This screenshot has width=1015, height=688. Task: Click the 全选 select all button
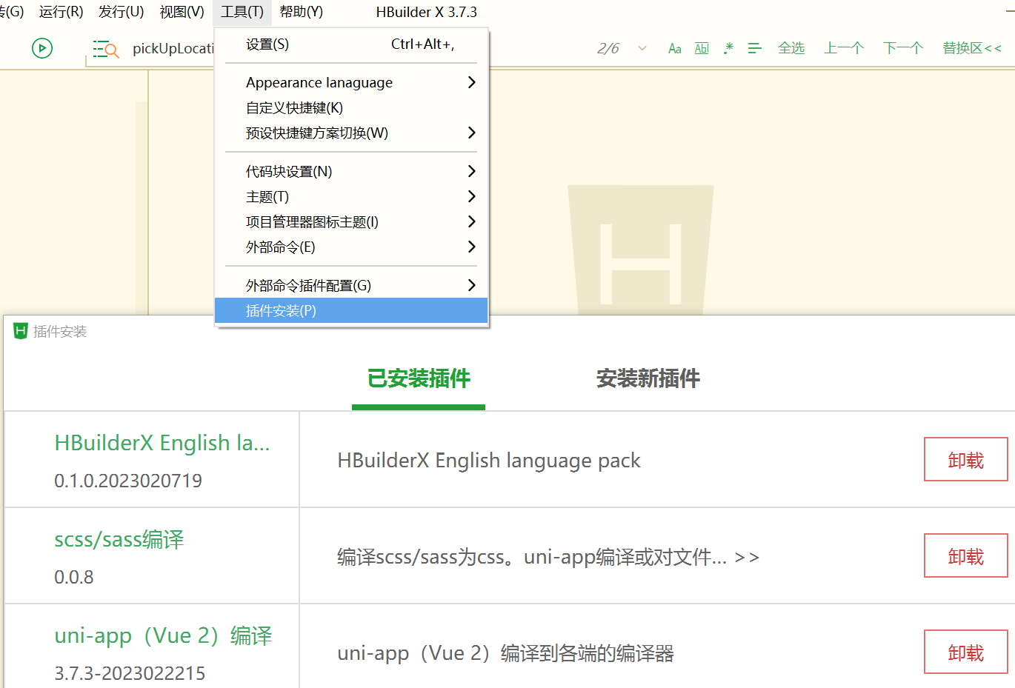[x=791, y=49]
